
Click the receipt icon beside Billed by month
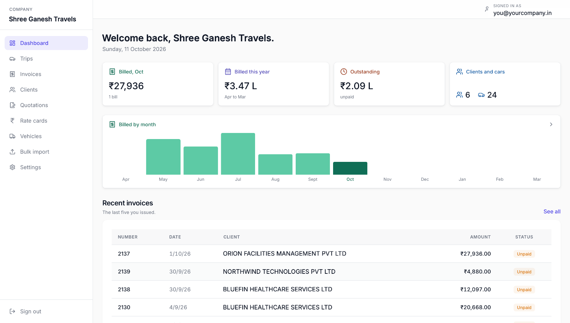(112, 124)
